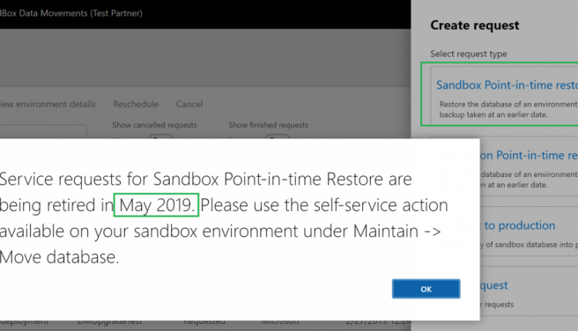Screen dimensions: 578x331
Task: Click the highlighted May 2019 text
Action: [x=156, y=206]
